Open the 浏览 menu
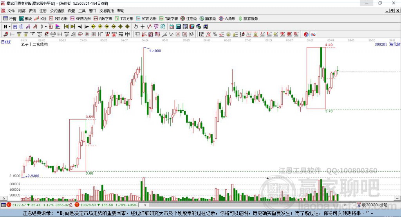 pos(22,11)
